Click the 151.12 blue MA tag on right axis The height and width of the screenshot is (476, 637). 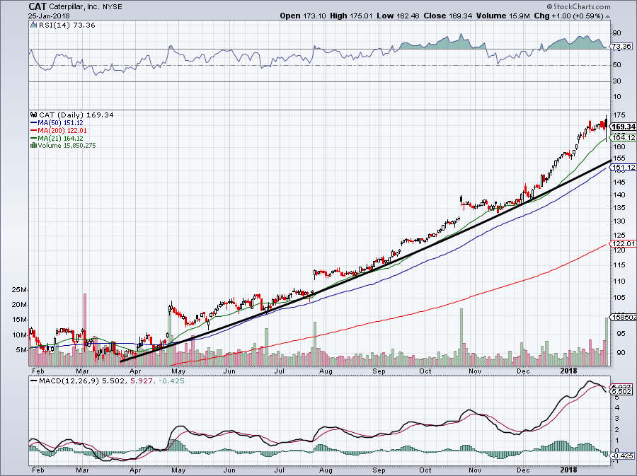coord(624,167)
